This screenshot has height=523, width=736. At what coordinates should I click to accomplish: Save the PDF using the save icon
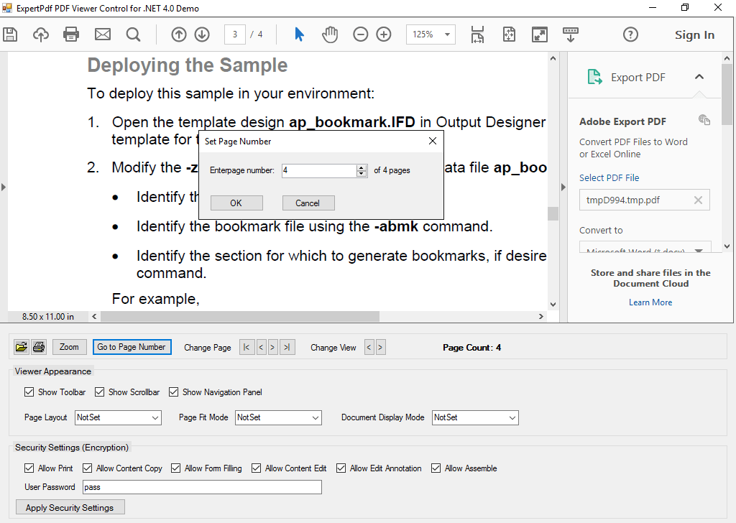pyautogui.click(x=10, y=34)
